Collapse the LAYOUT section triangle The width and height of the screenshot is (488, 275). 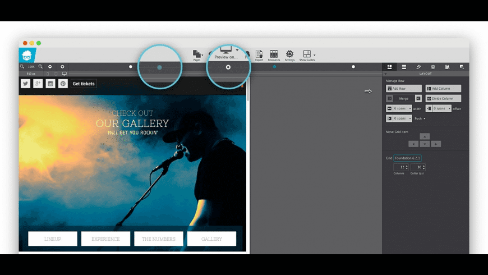click(385, 74)
